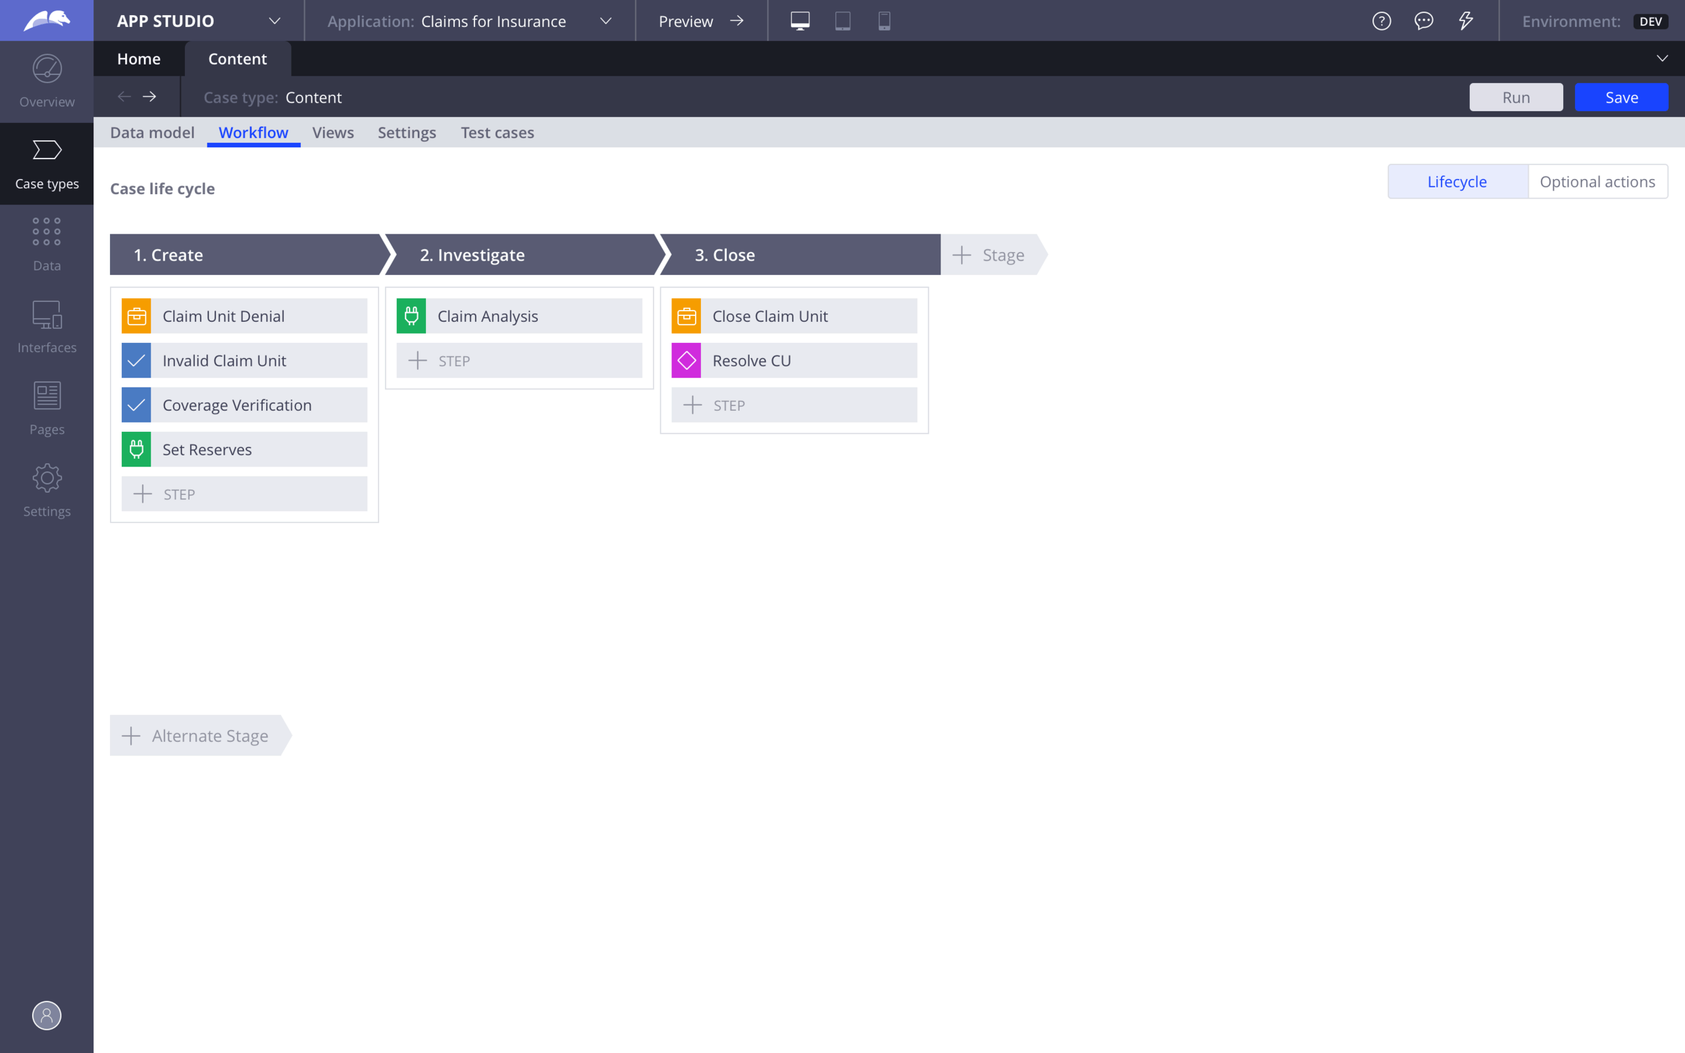The height and width of the screenshot is (1053, 1685).
Task: Click the lightning bolt icon
Action: 1466,21
